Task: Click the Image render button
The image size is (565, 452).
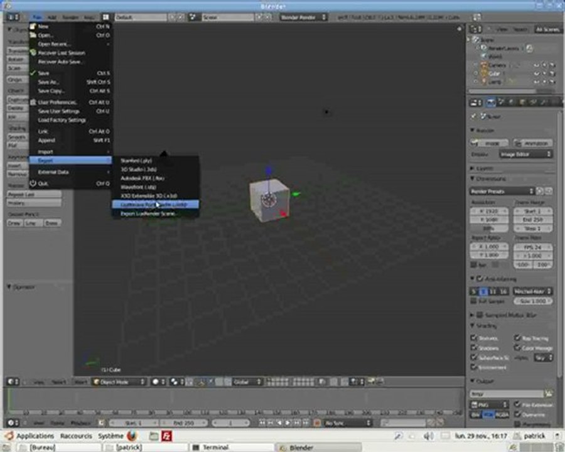Action: pyautogui.click(x=489, y=143)
